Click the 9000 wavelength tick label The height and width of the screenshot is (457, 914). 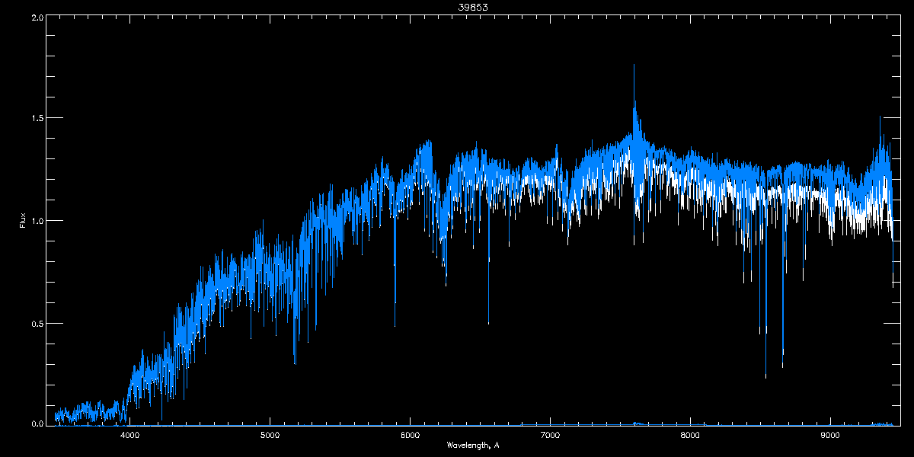[x=830, y=436]
